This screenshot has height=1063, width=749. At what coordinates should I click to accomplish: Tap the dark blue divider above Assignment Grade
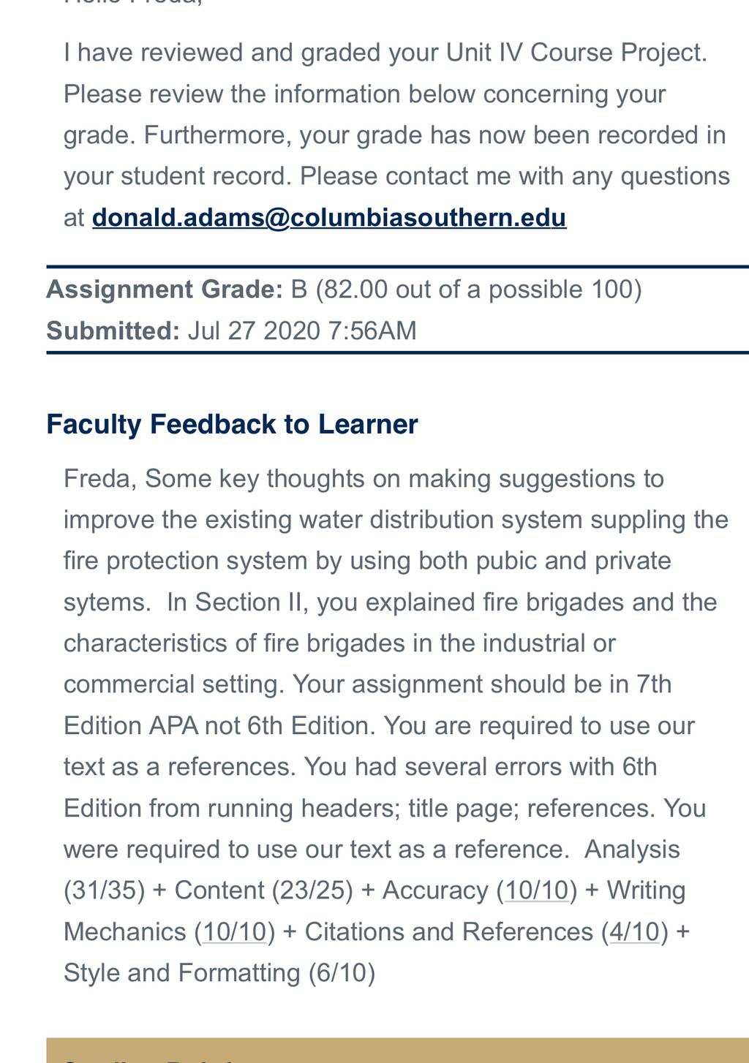[397, 268]
